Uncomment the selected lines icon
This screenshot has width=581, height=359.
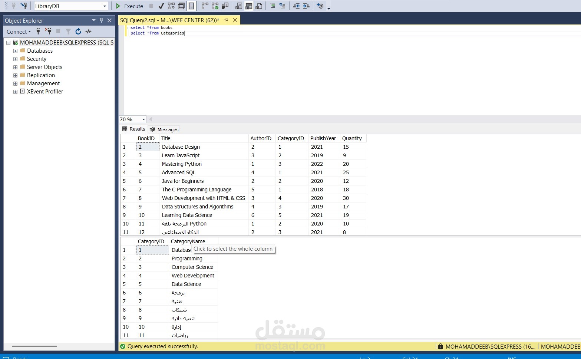point(283,6)
